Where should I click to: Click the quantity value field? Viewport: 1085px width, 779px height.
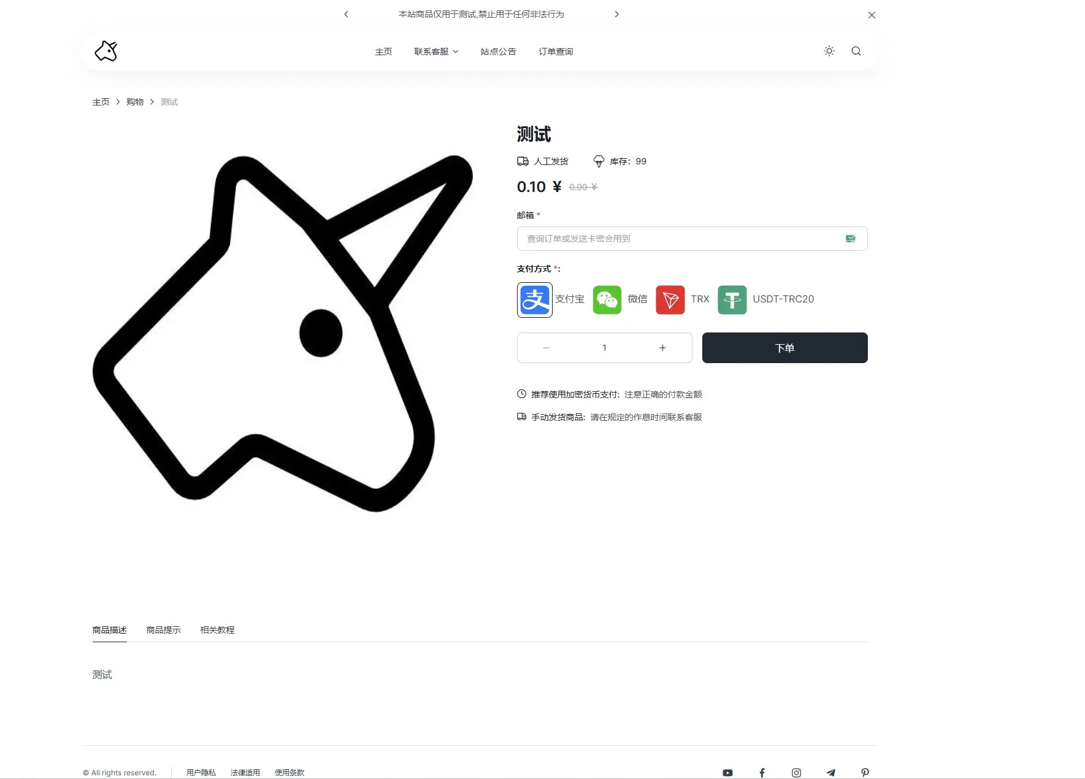(x=604, y=348)
